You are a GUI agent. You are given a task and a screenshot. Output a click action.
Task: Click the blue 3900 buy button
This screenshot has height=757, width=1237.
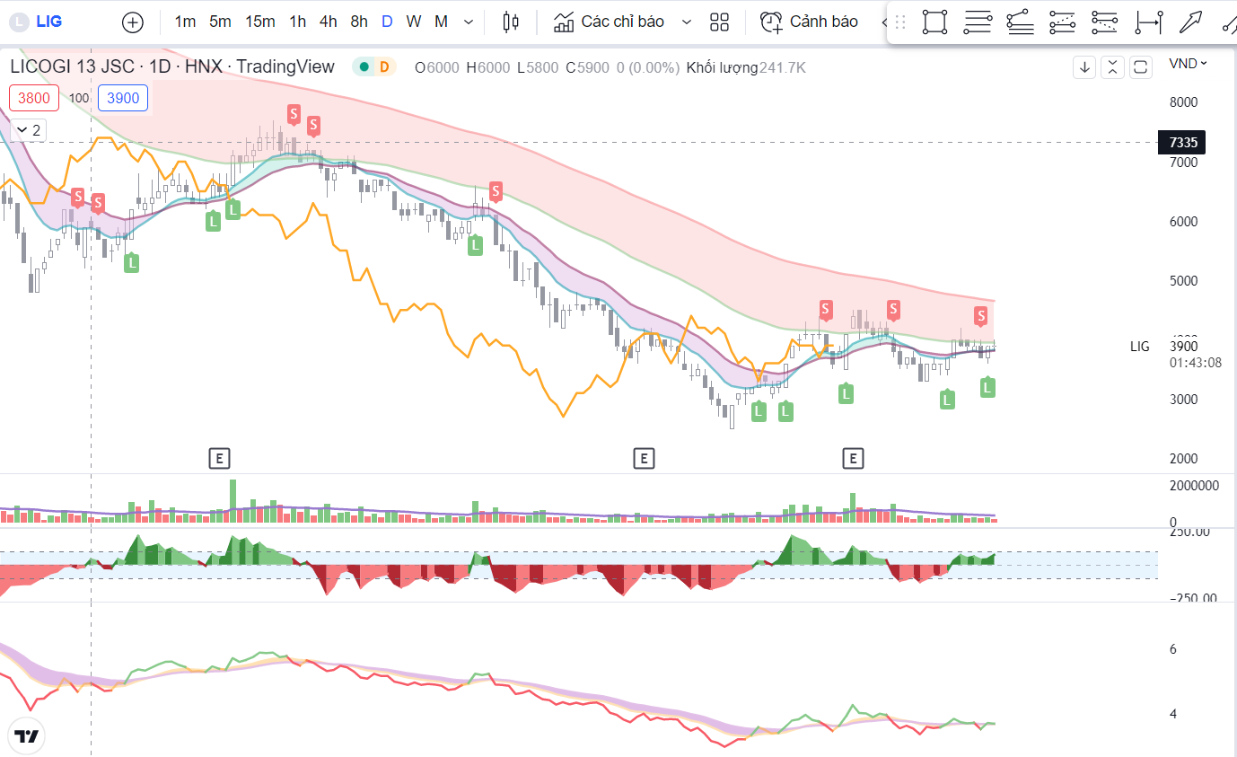(123, 98)
